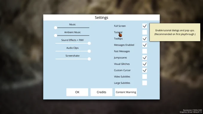203x114 pixels.
Task: Turn off the Custom Cursor checkbox
Action: 144,70
